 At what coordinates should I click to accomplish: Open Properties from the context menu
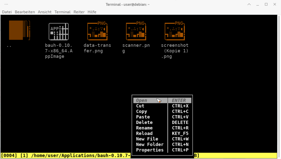point(150,150)
